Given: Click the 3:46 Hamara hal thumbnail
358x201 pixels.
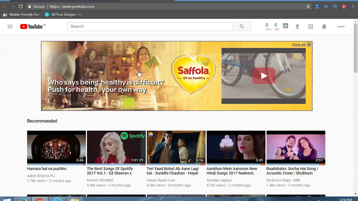Looking at the screenshot, I should tap(56, 147).
